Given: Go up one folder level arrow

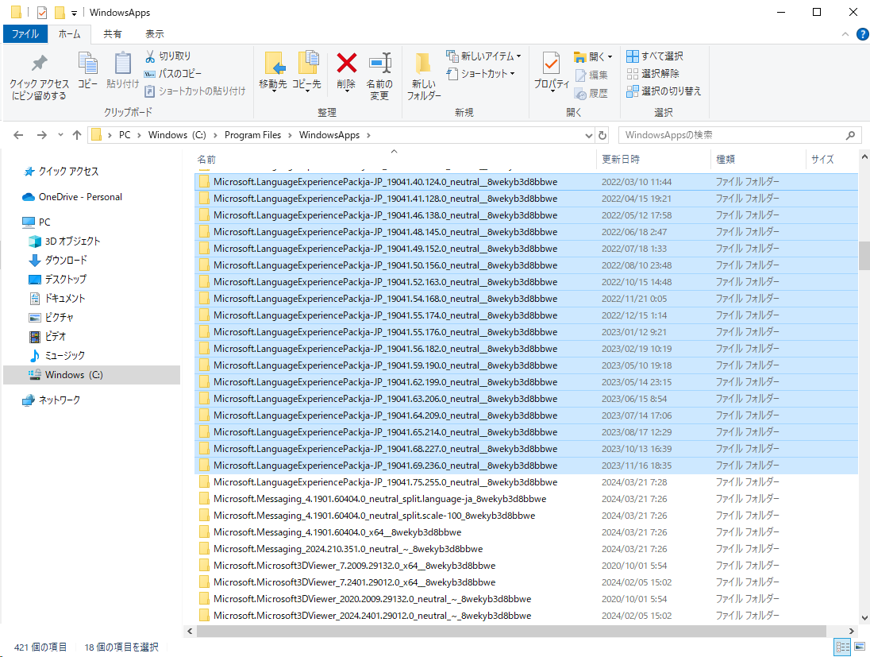Looking at the screenshot, I should click(76, 135).
